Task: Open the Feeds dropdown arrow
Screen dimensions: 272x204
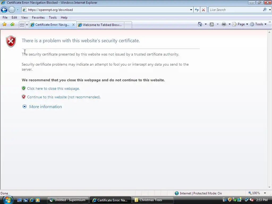Action: (218, 24)
